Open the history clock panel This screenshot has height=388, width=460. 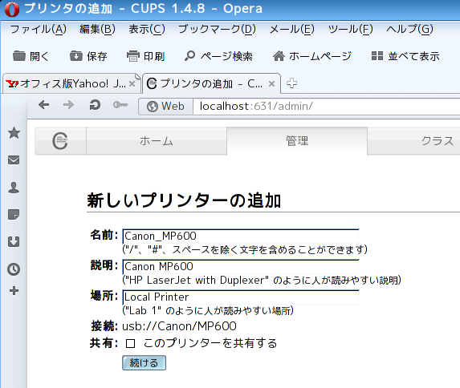coord(14,269)
